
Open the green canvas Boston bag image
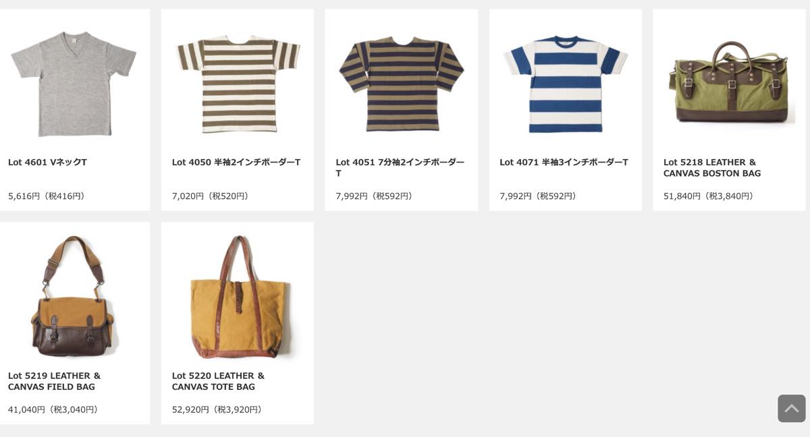coord(729,81)
